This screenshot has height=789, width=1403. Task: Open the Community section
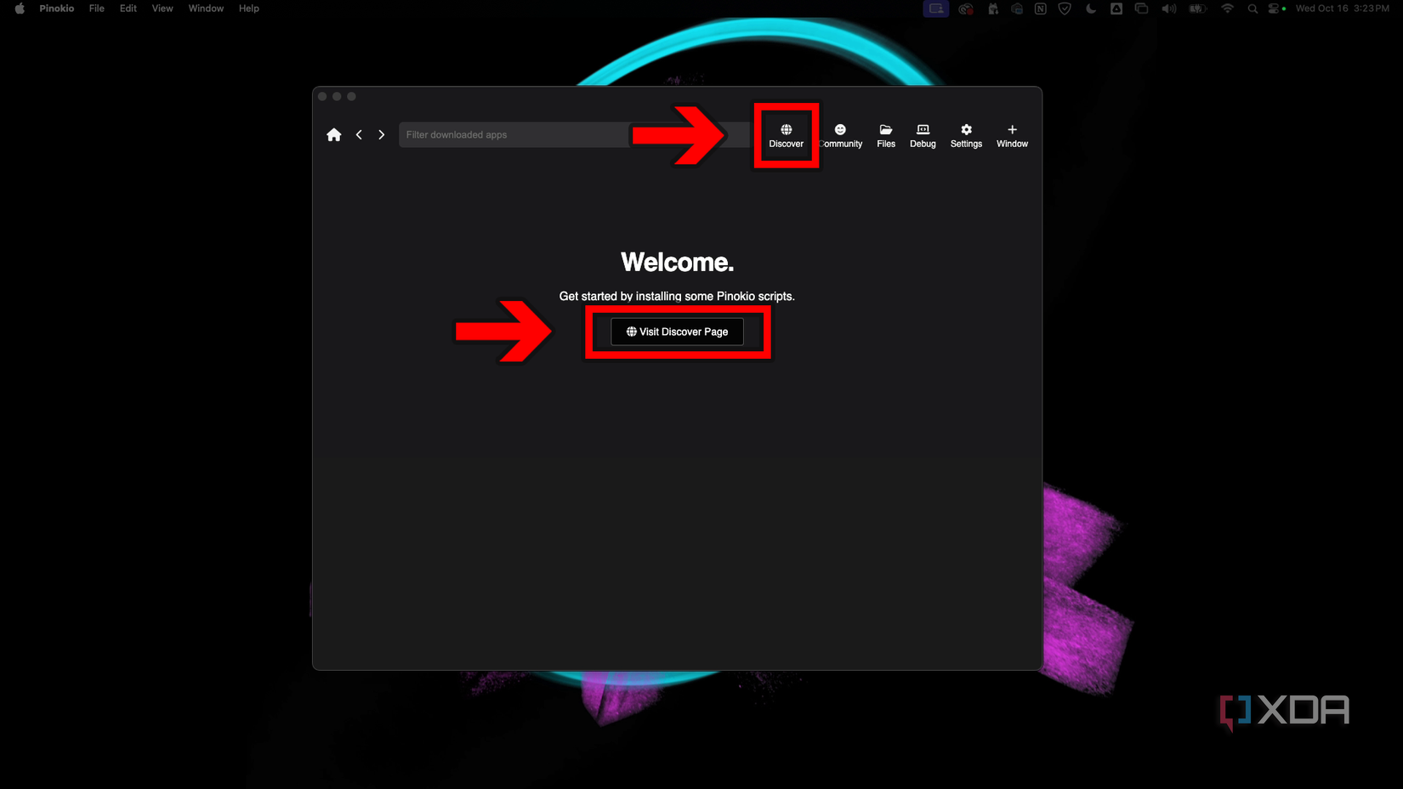(x=840, y=136)
